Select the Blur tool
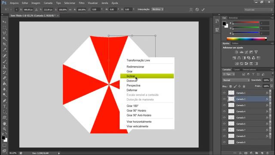 pyautogui.click(x=4, y=89)
